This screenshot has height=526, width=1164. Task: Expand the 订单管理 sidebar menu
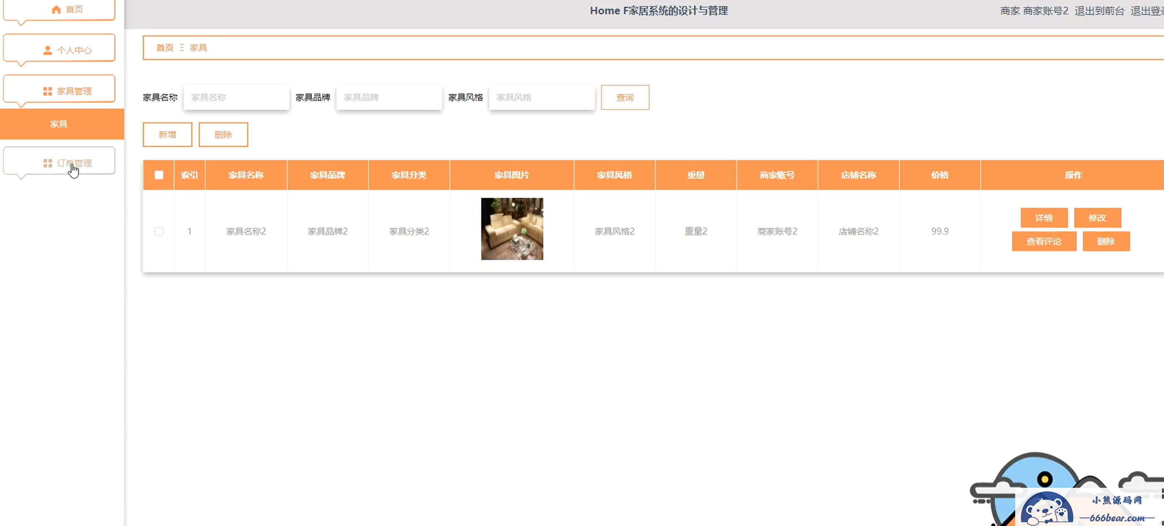click(x=74, y=163)
